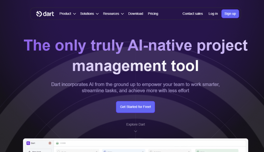Image resolution: width=264 pixels, height=152 pixels.
Task: Click the To-do column status icon
Action: tap(59, 151)
